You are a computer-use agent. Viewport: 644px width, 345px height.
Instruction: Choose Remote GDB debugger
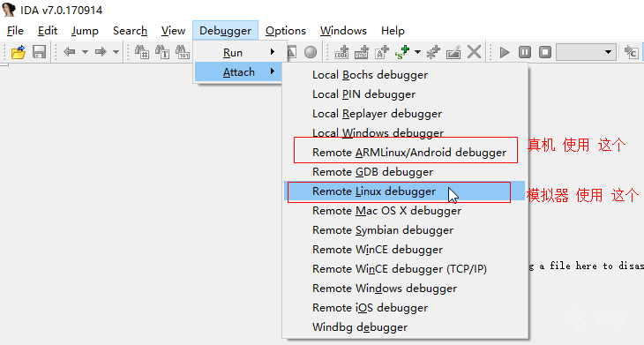(x=405, y=172)
